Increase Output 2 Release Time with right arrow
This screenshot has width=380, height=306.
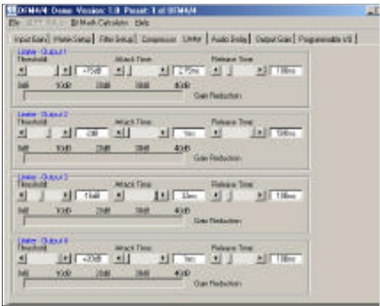(261, 133)
